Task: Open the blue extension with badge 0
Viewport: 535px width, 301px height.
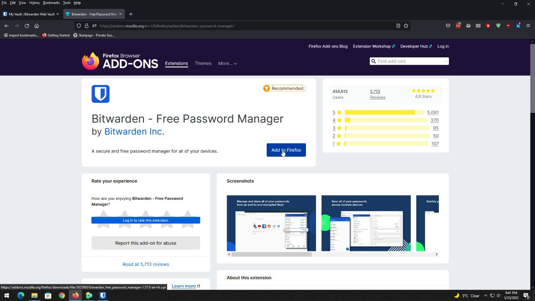Action: tap(518, 26)
